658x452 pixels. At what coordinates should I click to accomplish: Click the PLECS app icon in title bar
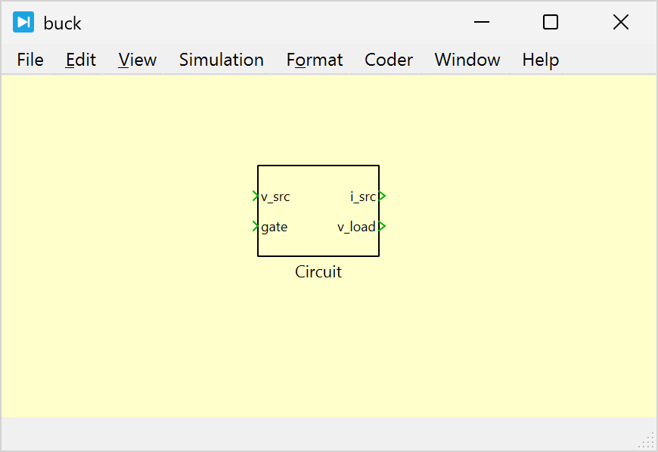(x=23, y=23)
